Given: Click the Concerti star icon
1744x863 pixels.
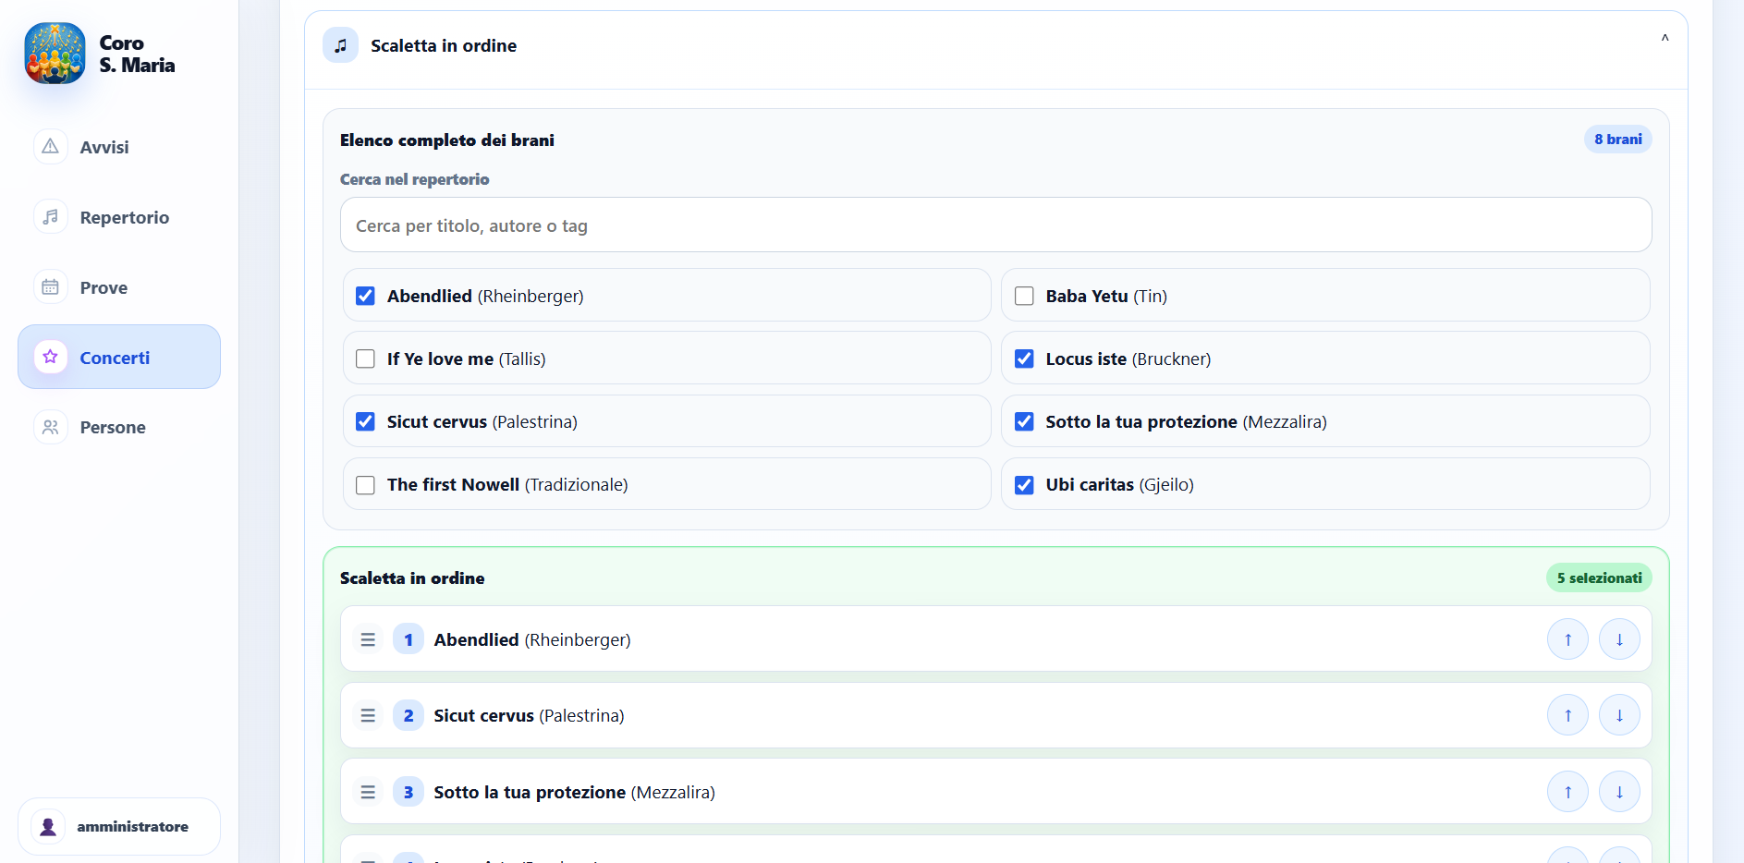Looking at the screenshot, I should tap(51, 357).
